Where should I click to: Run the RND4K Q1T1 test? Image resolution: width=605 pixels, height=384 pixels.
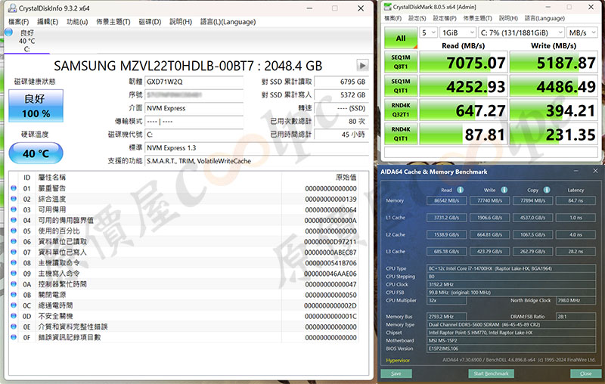tap(401, 134)
